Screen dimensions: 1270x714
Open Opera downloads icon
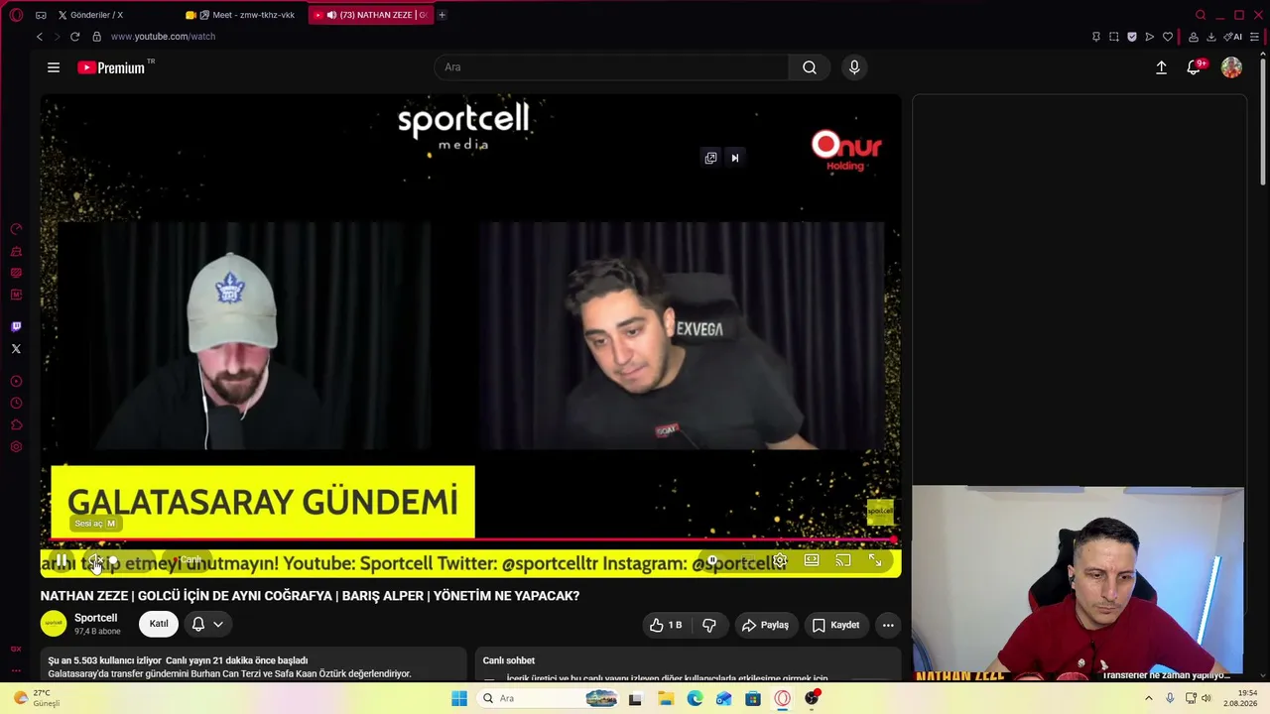coord(1211,37)
